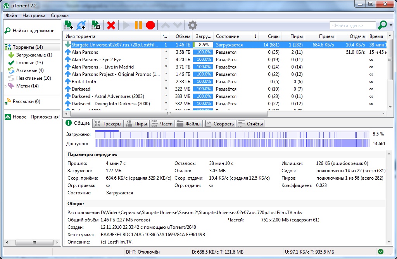Viewport: 397px width, 259px height.
Task: Switch to the Скорость tab
Action: (x=220, y=124)
